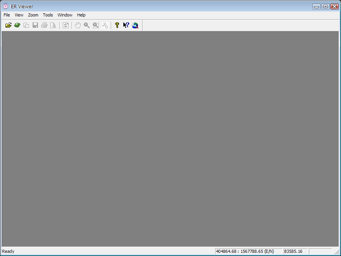
Task: Select the ruler measure tool
Action: [105, 25]
